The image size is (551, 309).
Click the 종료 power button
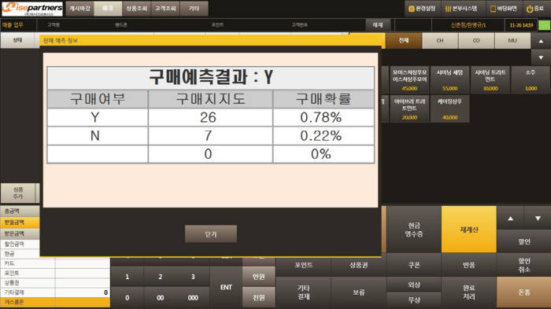coord(535,9)
